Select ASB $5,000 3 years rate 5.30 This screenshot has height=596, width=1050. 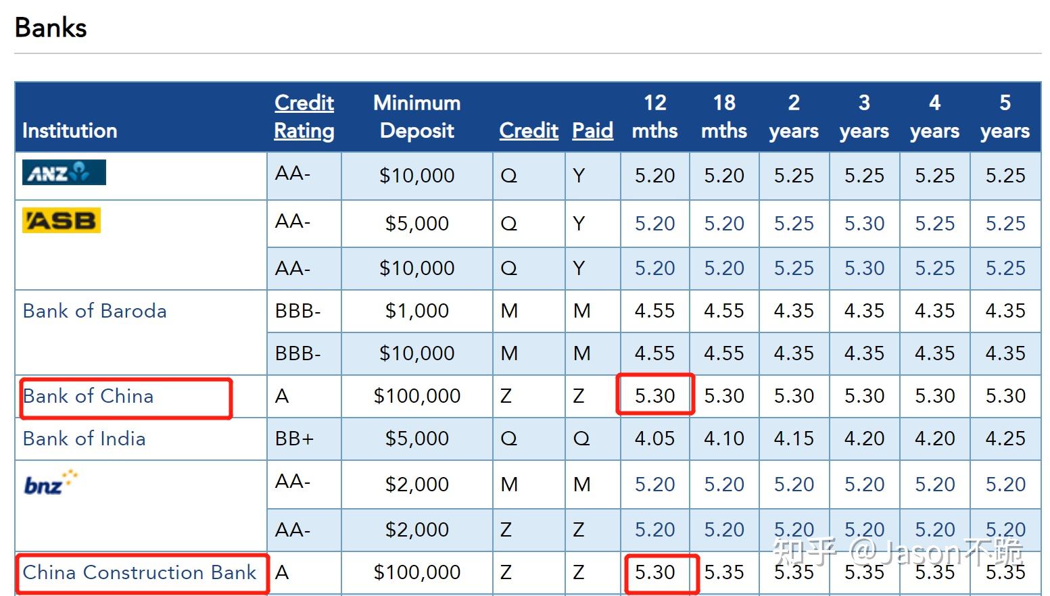(864, 224)
